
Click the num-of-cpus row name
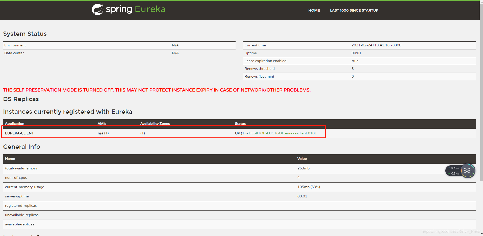(16, 178)
